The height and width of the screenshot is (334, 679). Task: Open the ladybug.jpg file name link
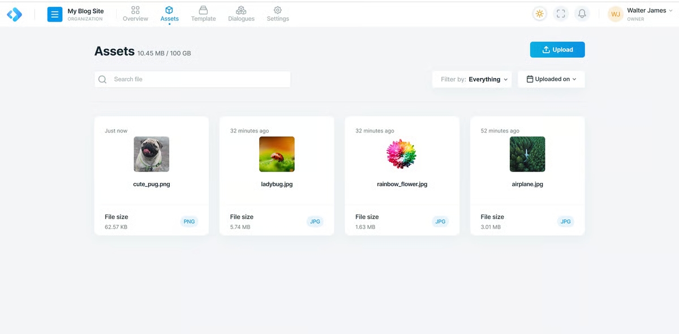[277, 183]
